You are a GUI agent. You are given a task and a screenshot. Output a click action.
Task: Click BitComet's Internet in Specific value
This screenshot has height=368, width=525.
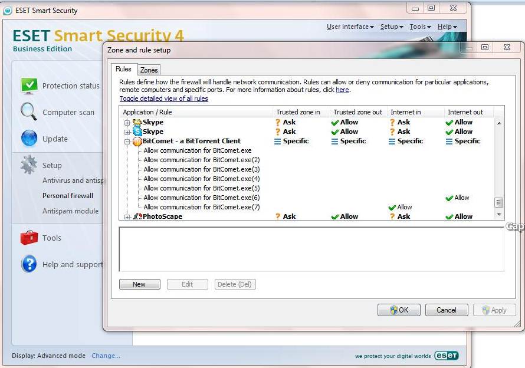click(x=406, y=141)
